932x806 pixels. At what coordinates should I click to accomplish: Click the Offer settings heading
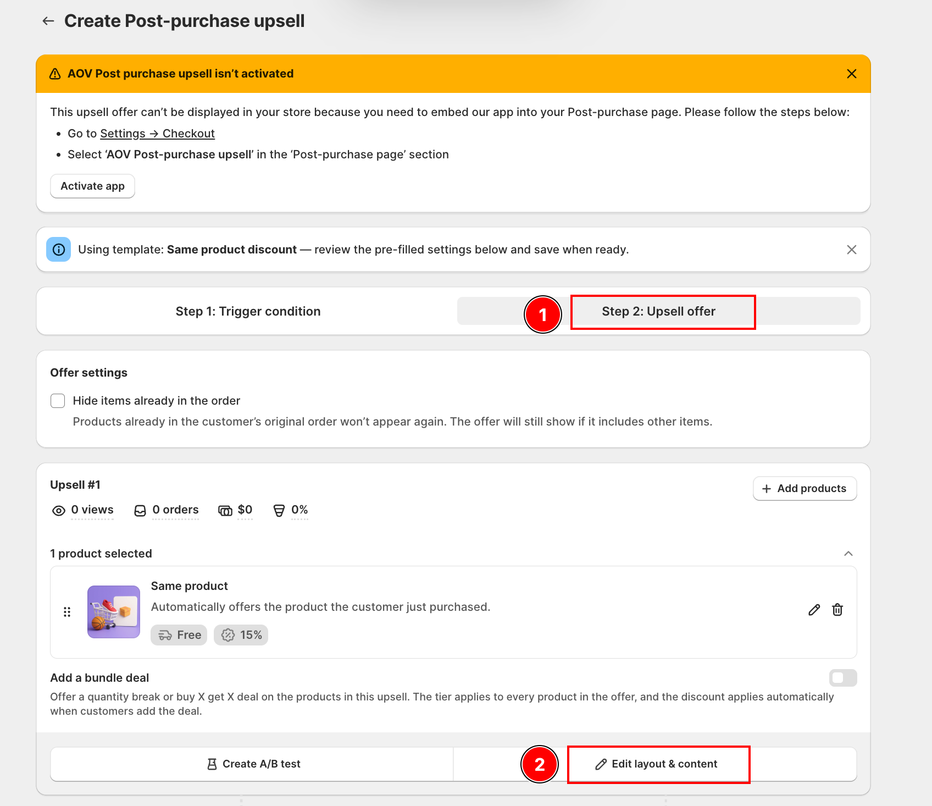[89, 373]
